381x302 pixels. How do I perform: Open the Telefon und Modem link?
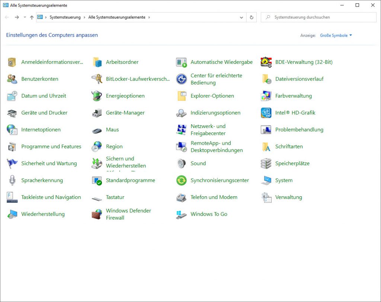(x=214, y=197)
